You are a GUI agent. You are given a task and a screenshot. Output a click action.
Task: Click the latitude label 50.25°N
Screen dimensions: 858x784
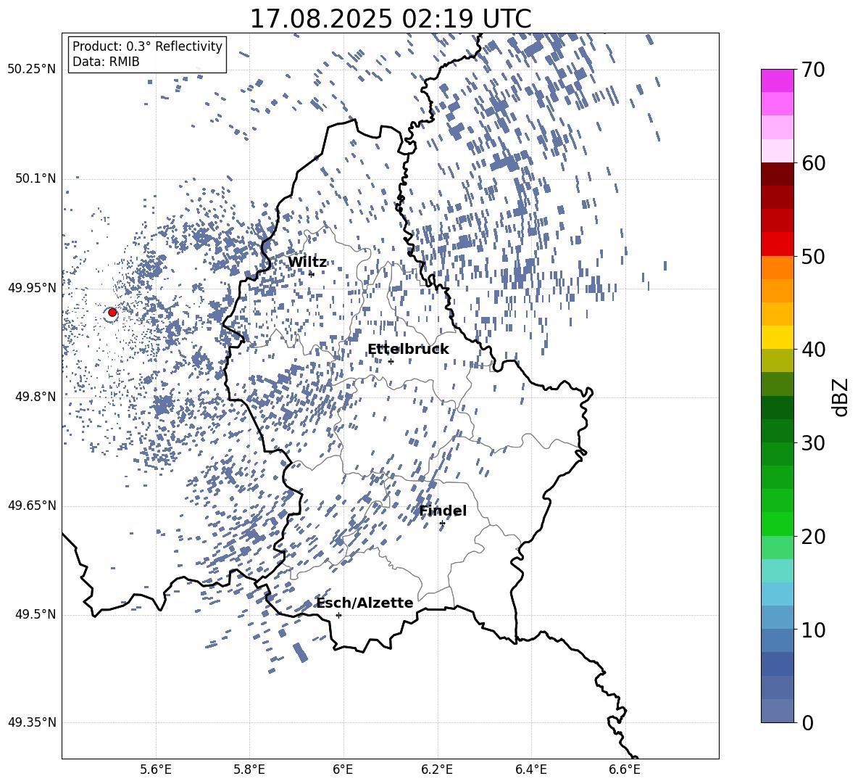pos(32,70)
